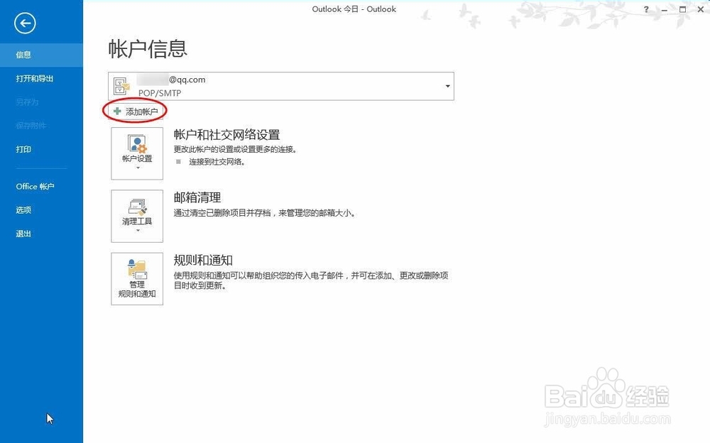Image resolution: width=710 pixels, height=443 pixels.
Task: Click the 清理工具 mailbox cleanup icon
Action: [x=137, y=207]
